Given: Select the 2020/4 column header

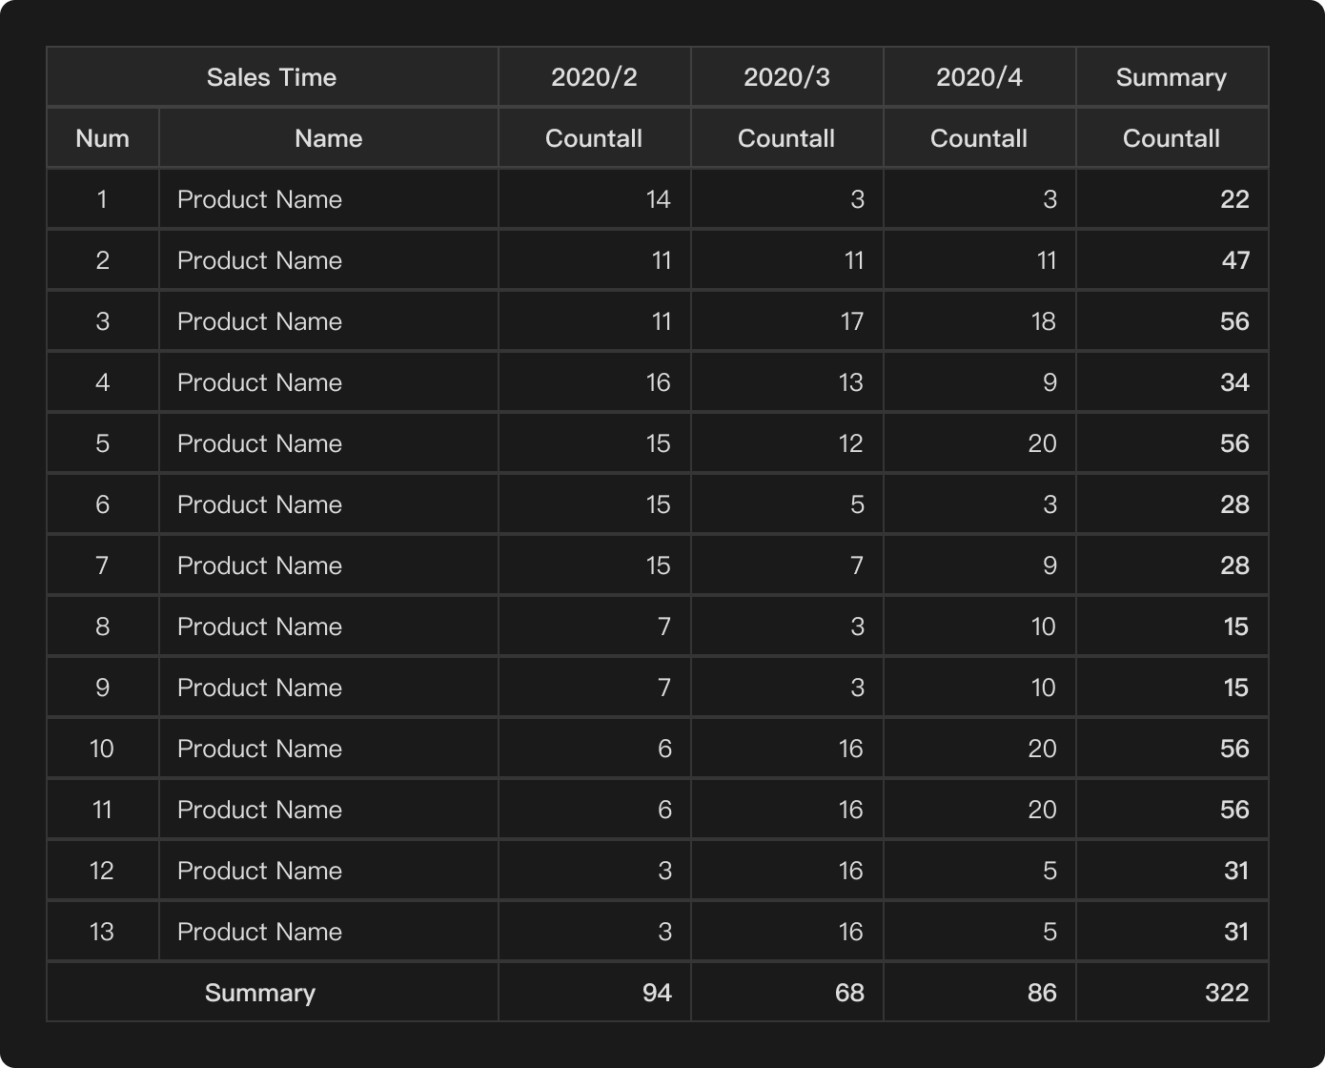Looking at the screenshot, I should click(979, 77).
